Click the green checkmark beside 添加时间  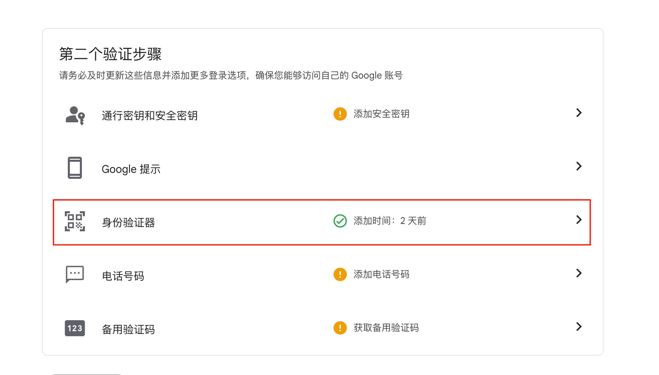[x=340, y=221]
